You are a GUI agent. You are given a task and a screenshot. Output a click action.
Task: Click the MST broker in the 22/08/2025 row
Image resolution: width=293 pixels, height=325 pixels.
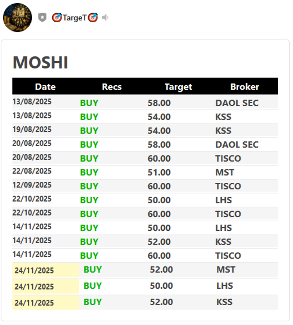click(x=225, y=172)
